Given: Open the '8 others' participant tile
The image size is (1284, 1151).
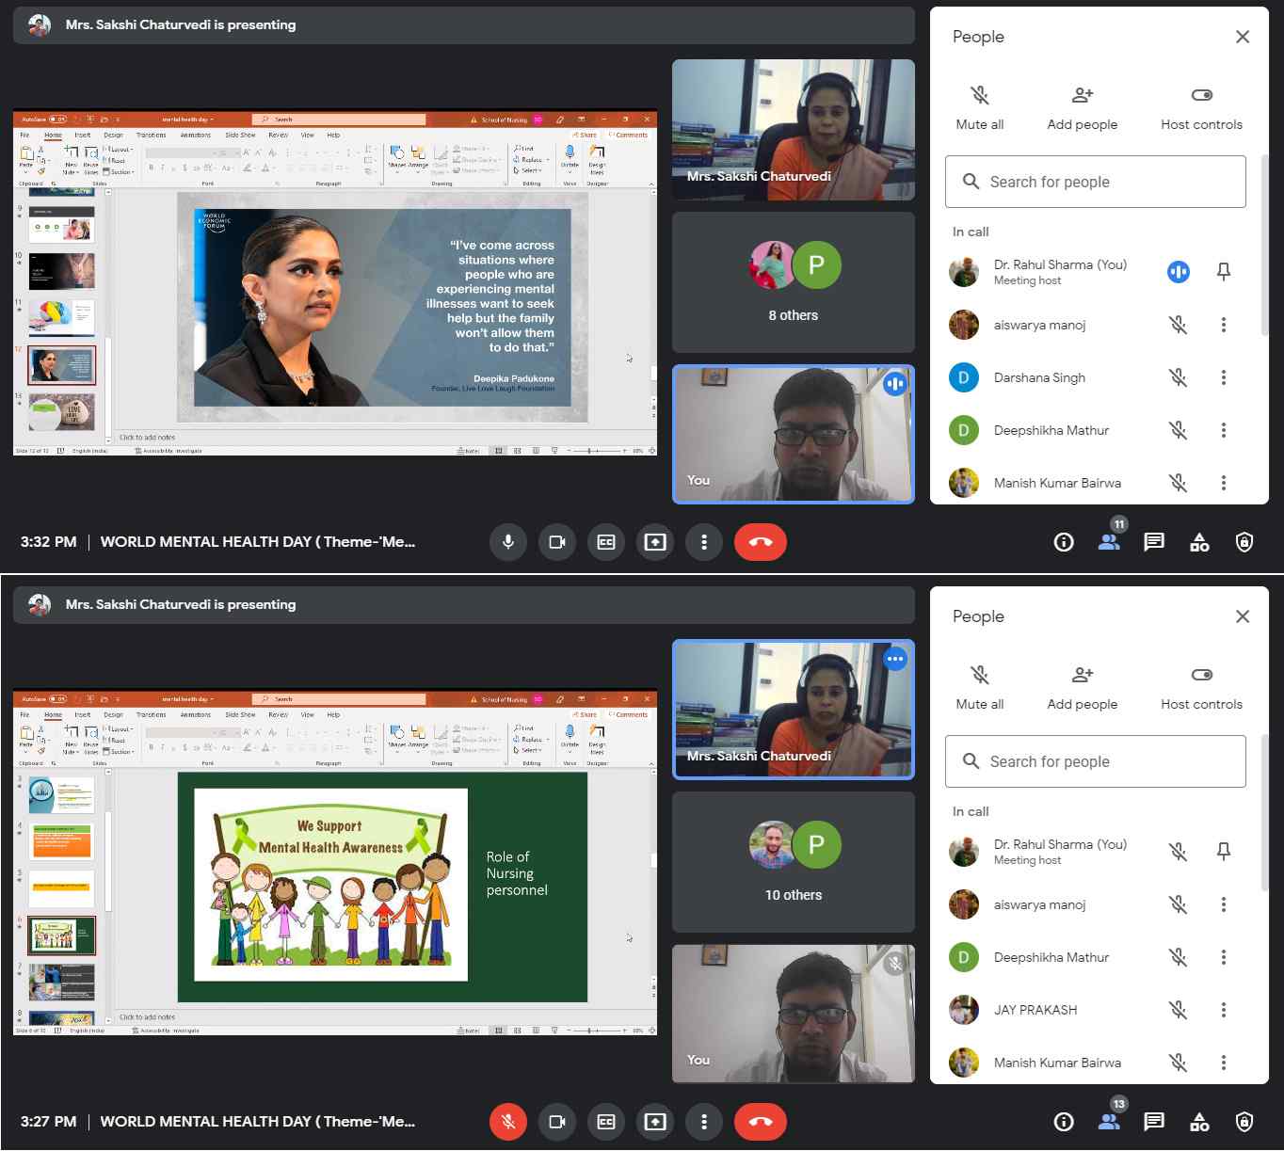Looking at the screenshot, I should point(793,282).
